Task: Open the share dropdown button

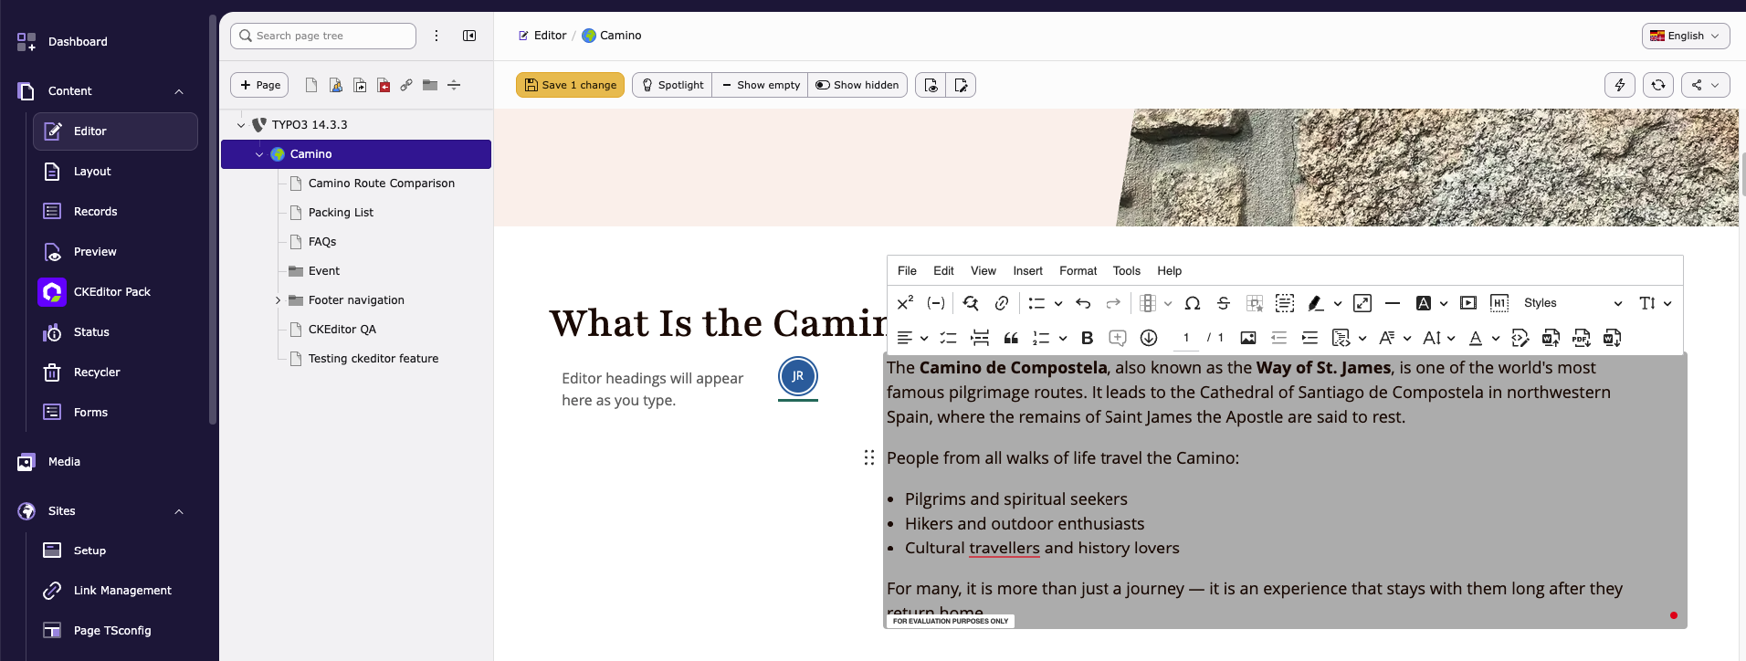Action: click(1705, 85)
